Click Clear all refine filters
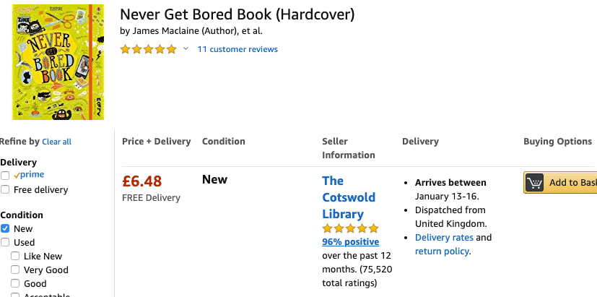Screen dimensions: 597x297 [57, 142]
